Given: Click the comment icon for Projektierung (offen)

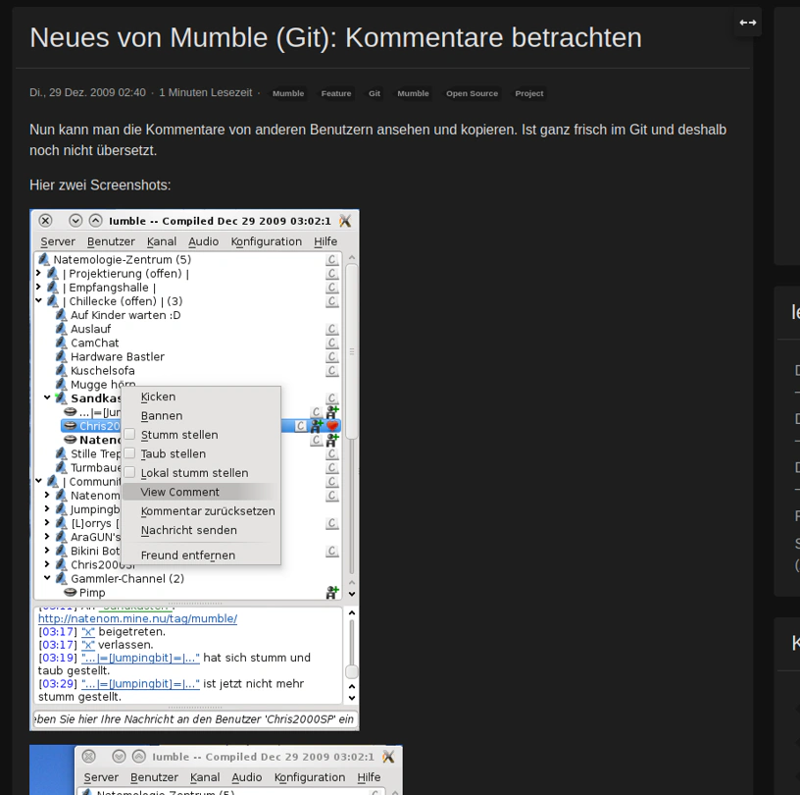Looking at the screenshot, I should 332,274.
